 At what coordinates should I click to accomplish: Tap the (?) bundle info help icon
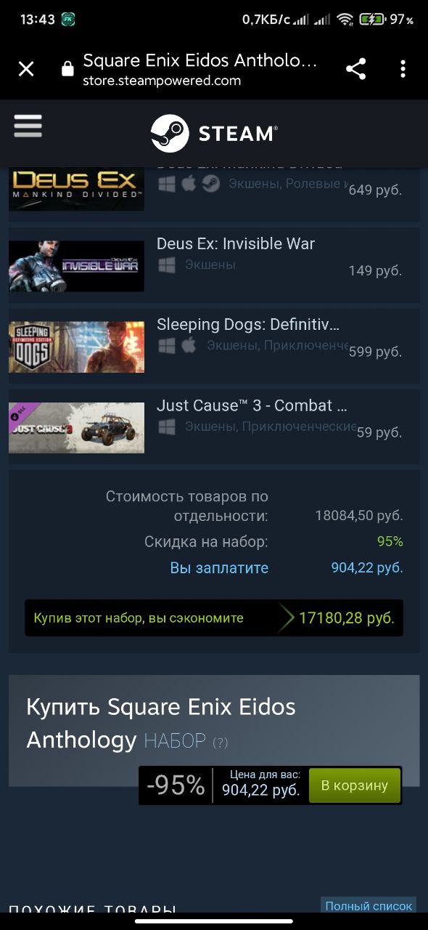tap(220, 743)
